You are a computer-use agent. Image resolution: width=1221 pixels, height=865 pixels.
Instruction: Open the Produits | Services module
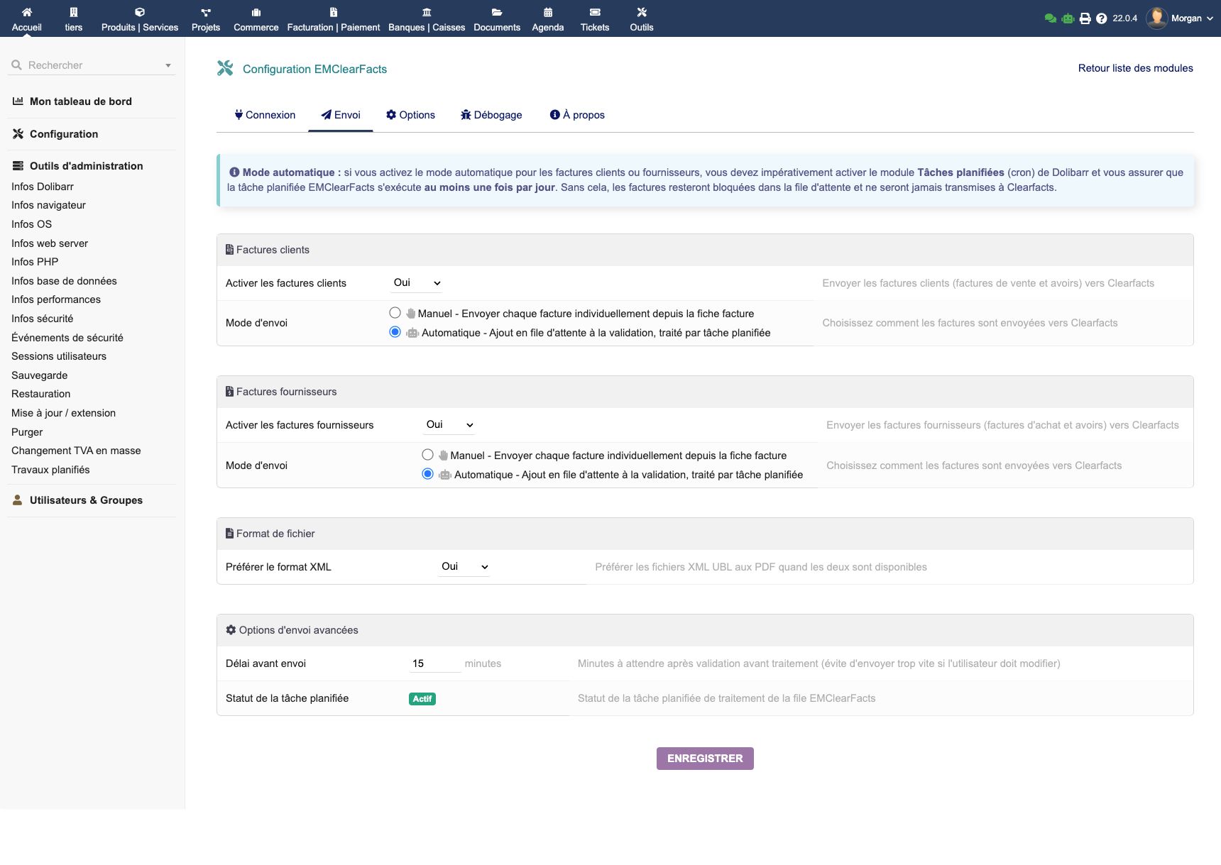[138, 18]
